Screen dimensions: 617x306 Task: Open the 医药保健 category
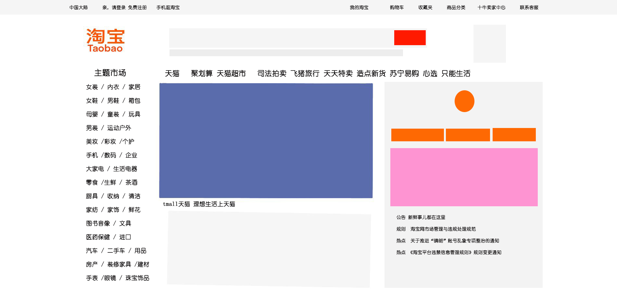pyautogui.click(x=98, y=237)
